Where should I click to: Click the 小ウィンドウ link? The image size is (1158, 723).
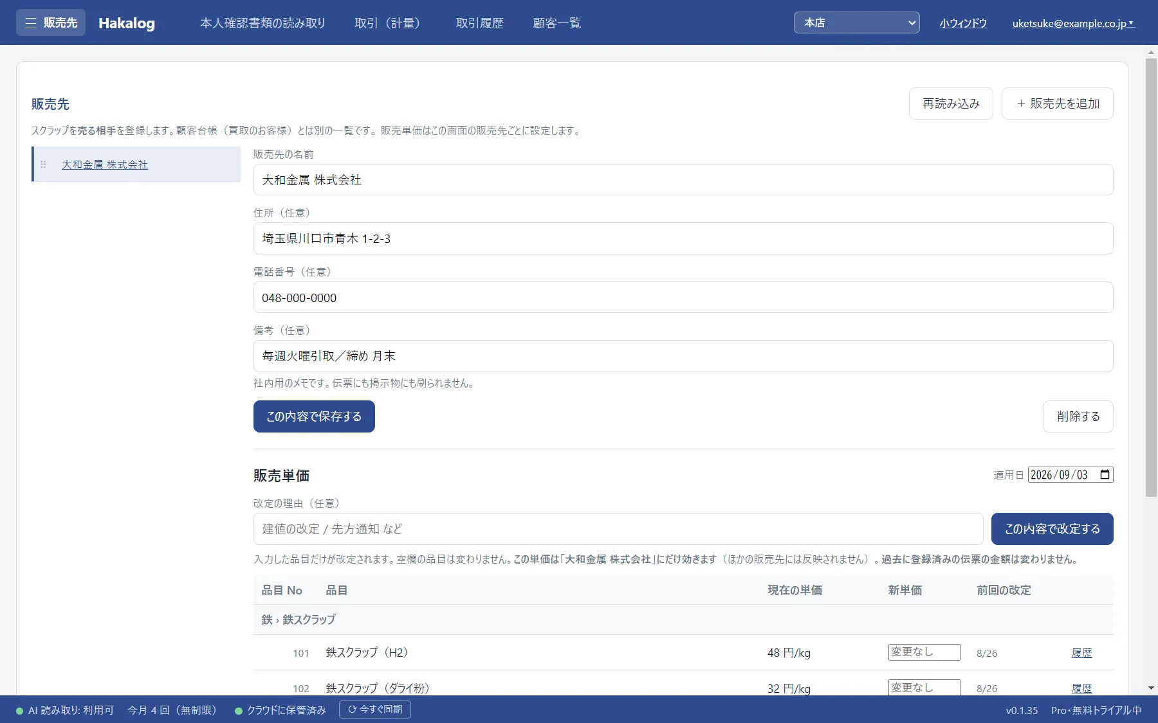coord(963,23)
